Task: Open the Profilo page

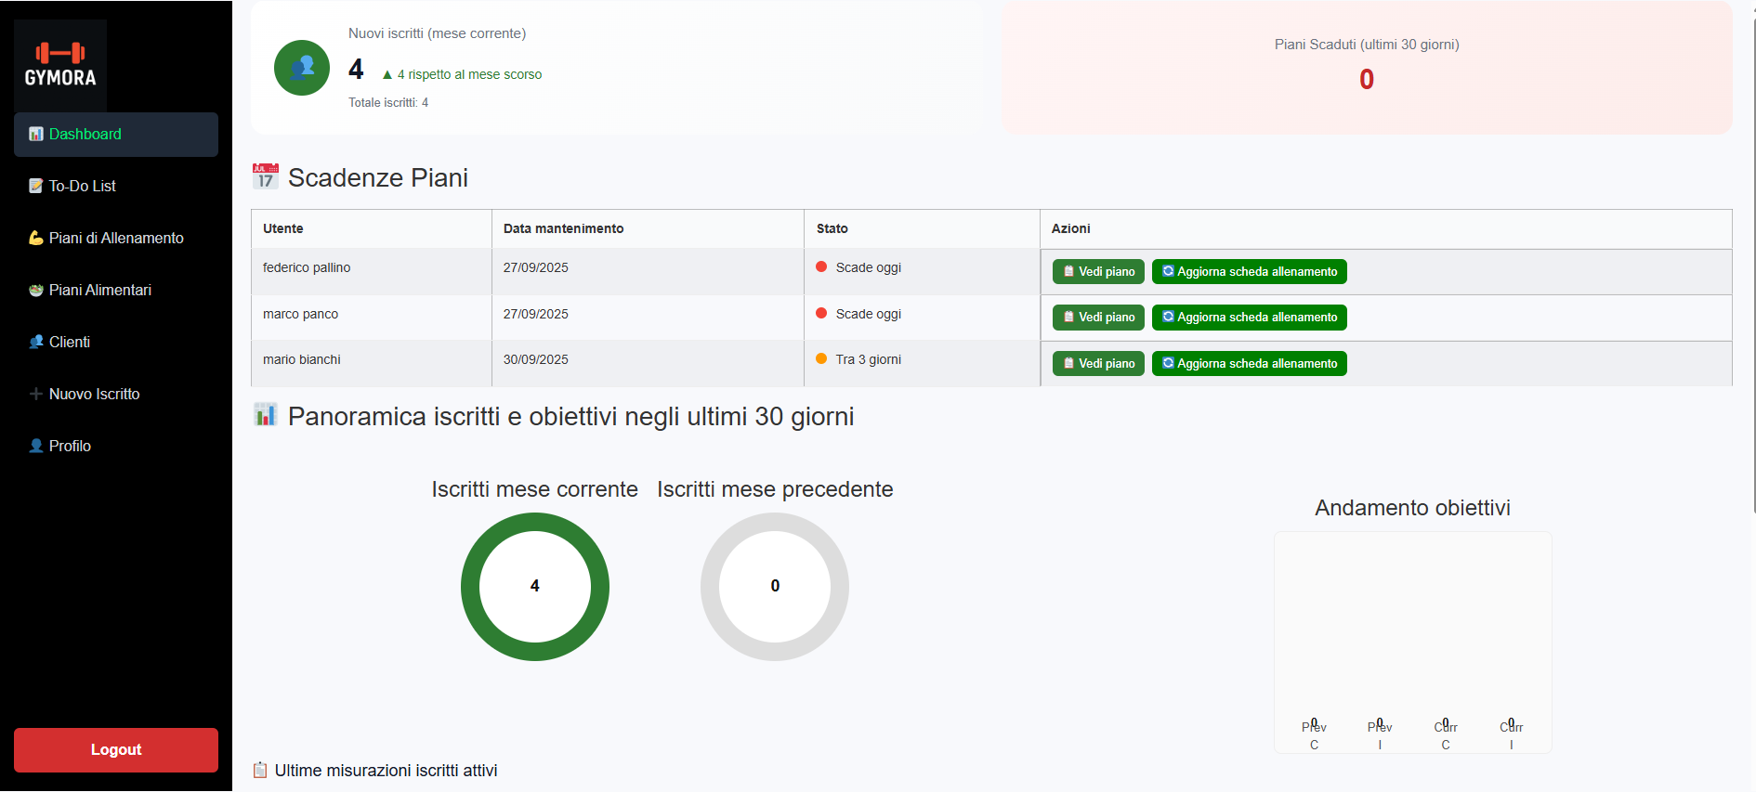Action: pos(70,447)
